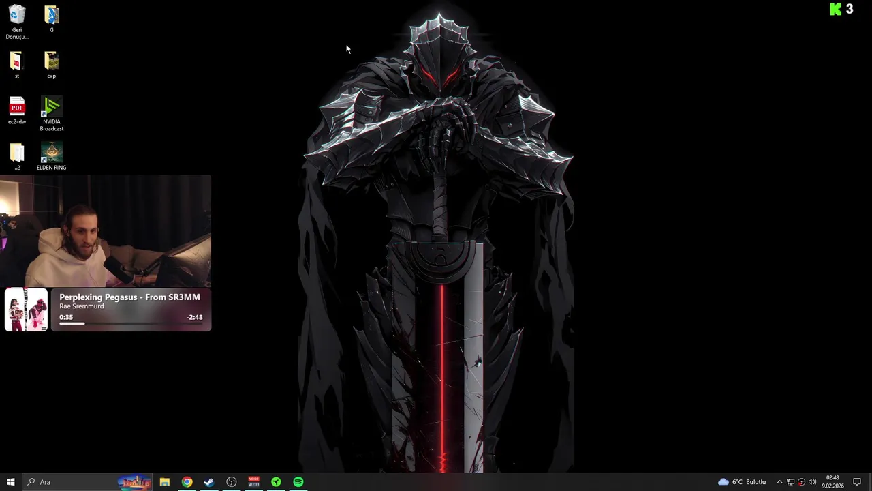
Task: Open the green Razer app in taskbar
Action: click(276, 482)
